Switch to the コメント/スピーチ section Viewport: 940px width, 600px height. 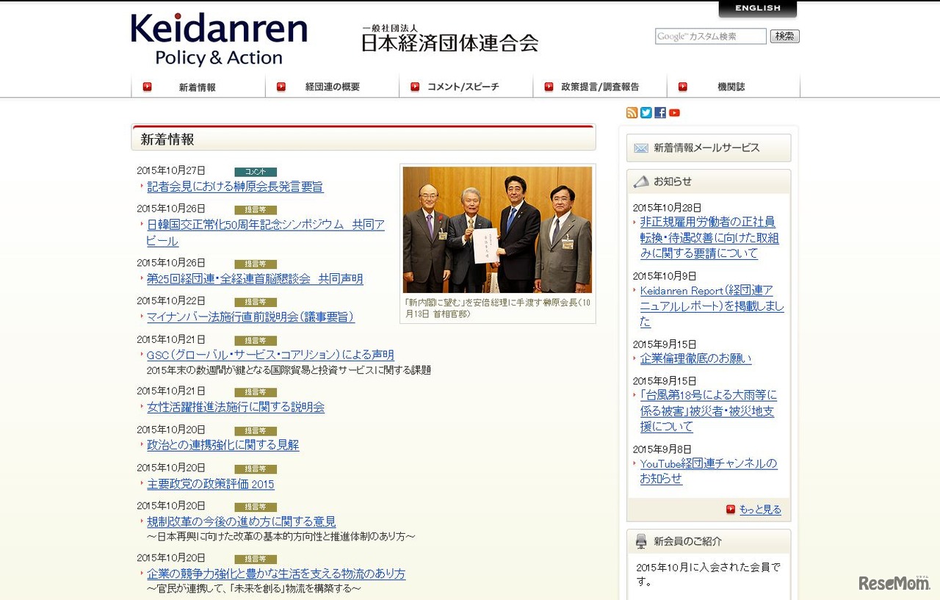tap(466, 86)
